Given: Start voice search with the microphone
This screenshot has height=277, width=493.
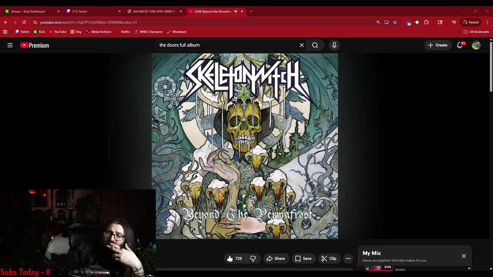Looking at the screenshot, I should tap(334, 45).
